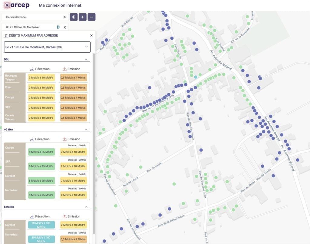Collapse the 4G fixe section

coord(86,130)
